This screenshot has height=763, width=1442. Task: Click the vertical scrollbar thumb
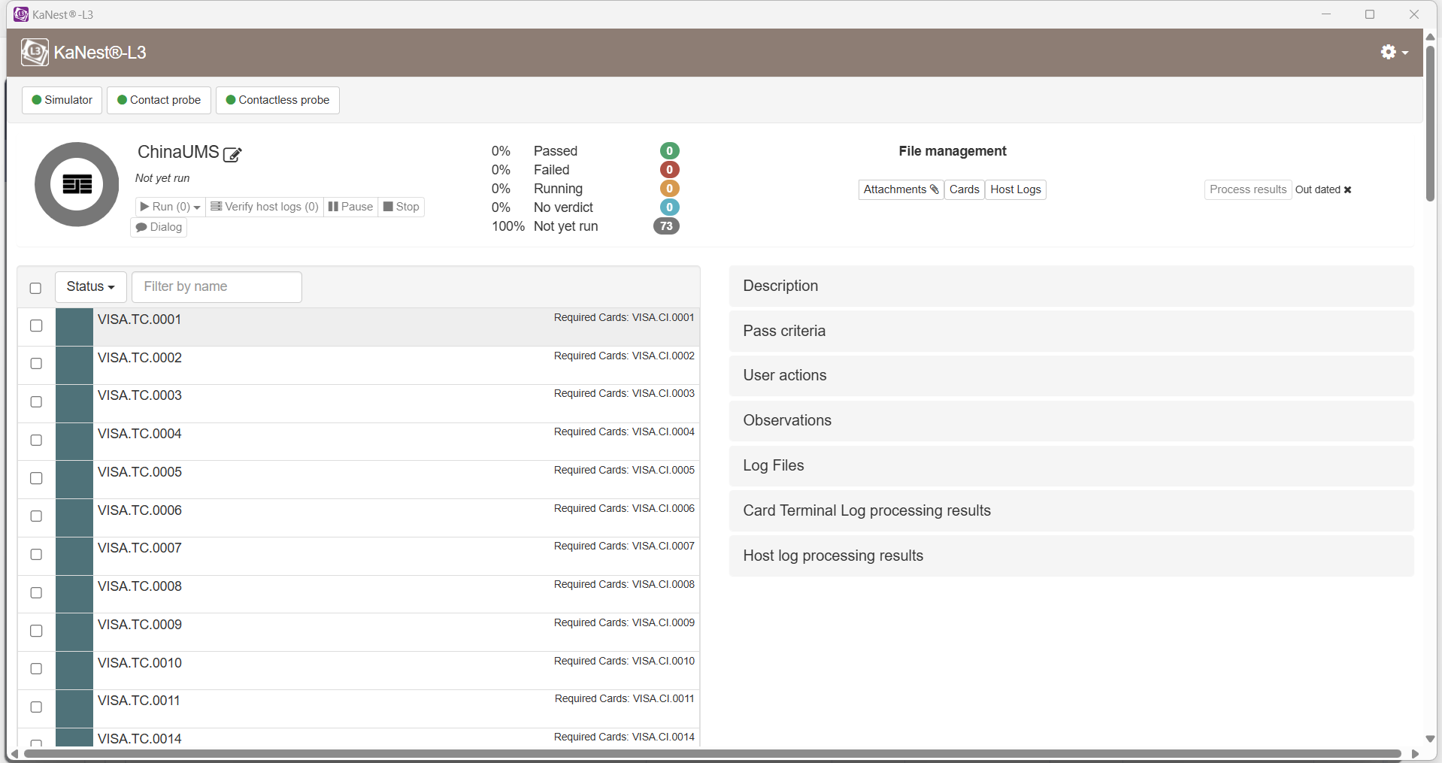(x=1430, y=124)
